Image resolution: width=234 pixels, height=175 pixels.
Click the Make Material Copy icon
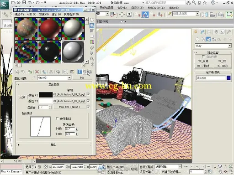tap(44, 72)
